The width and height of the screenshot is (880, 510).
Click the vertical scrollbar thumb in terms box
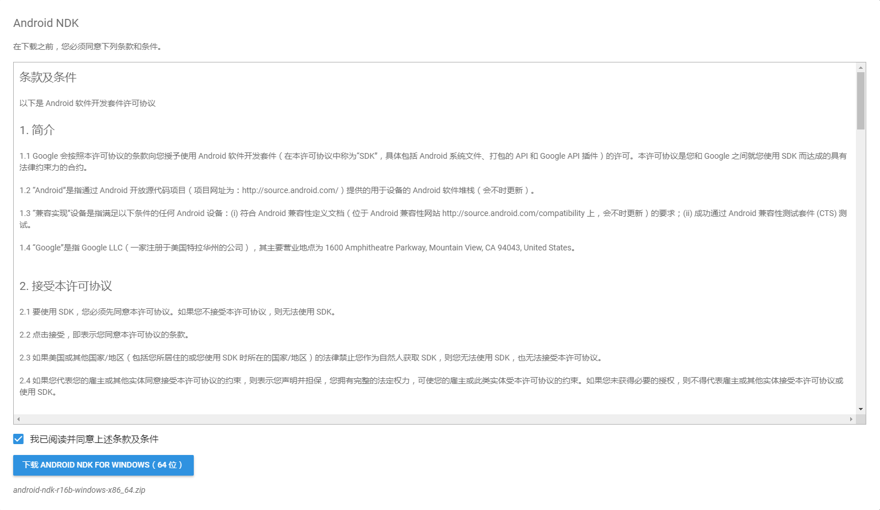pos(861,101)
